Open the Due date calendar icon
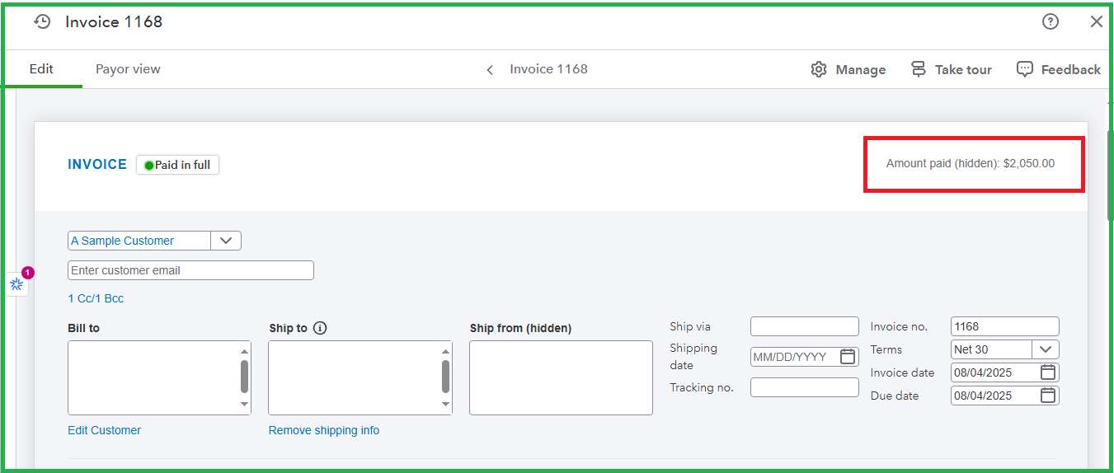Image resolution: width=1114 pixels, height=473 pixels. [x=1047, y=396]
